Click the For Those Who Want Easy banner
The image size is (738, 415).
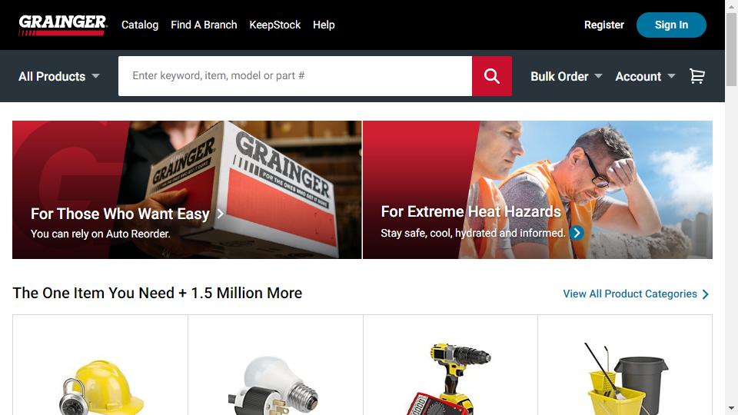coord(187,190)
